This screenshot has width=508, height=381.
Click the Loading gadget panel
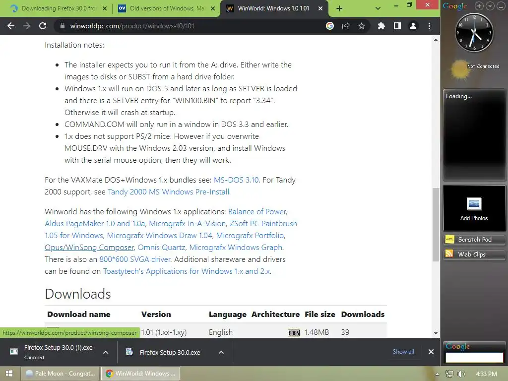474,134
